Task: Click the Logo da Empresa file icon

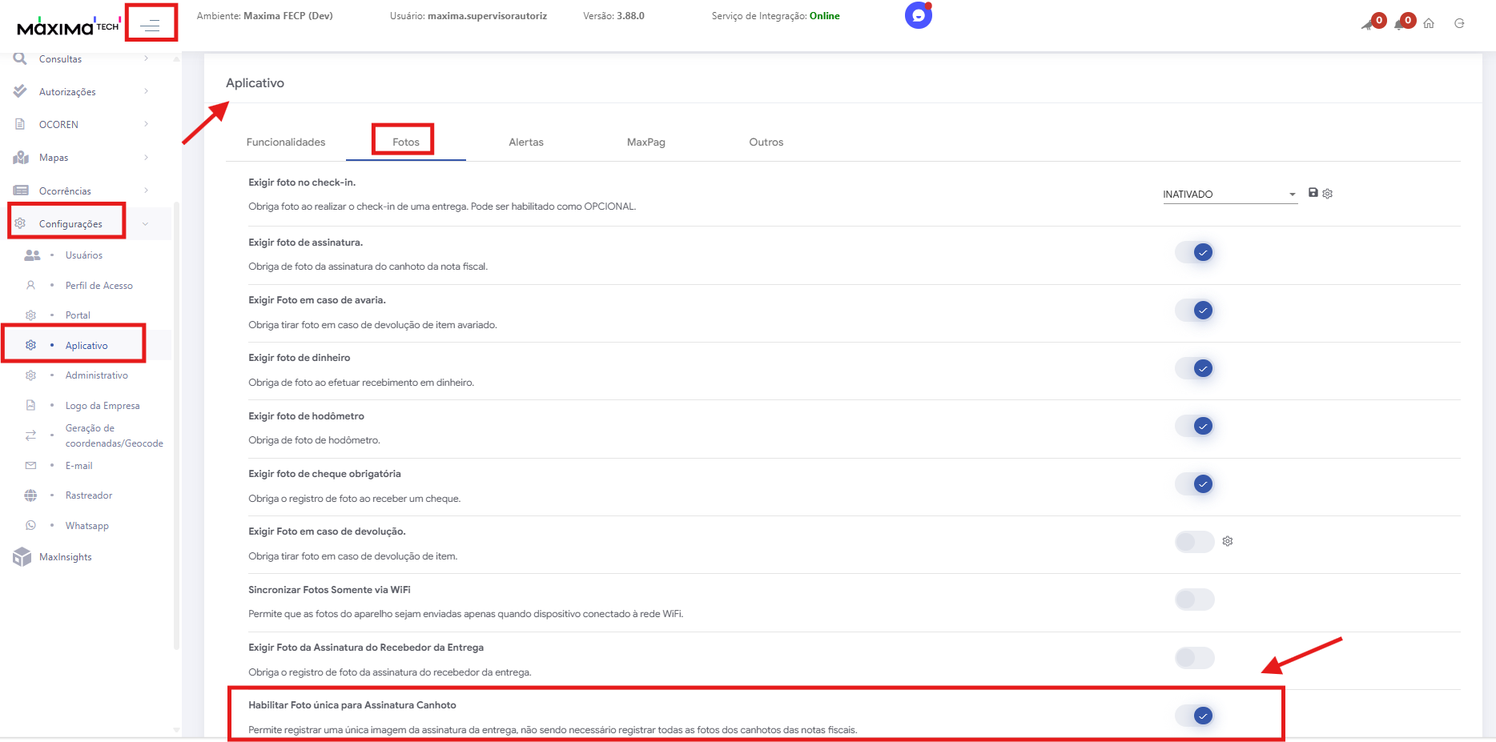Action: (31, 405)
